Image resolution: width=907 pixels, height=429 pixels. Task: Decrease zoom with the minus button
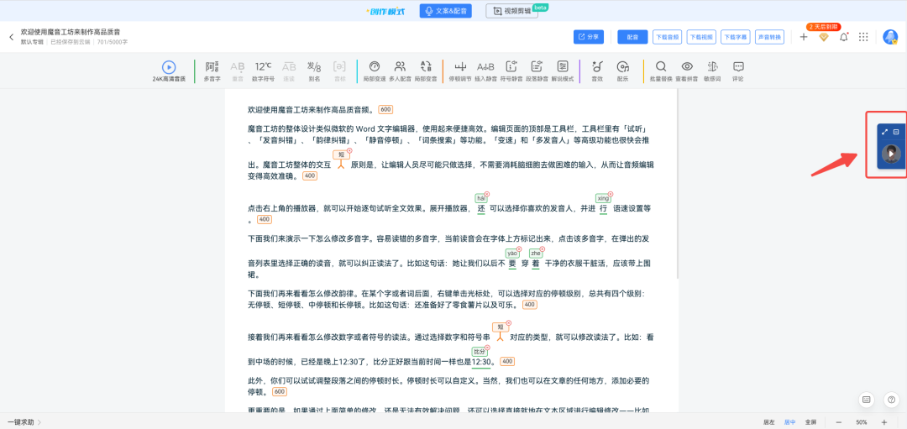(x=839, y=422)
